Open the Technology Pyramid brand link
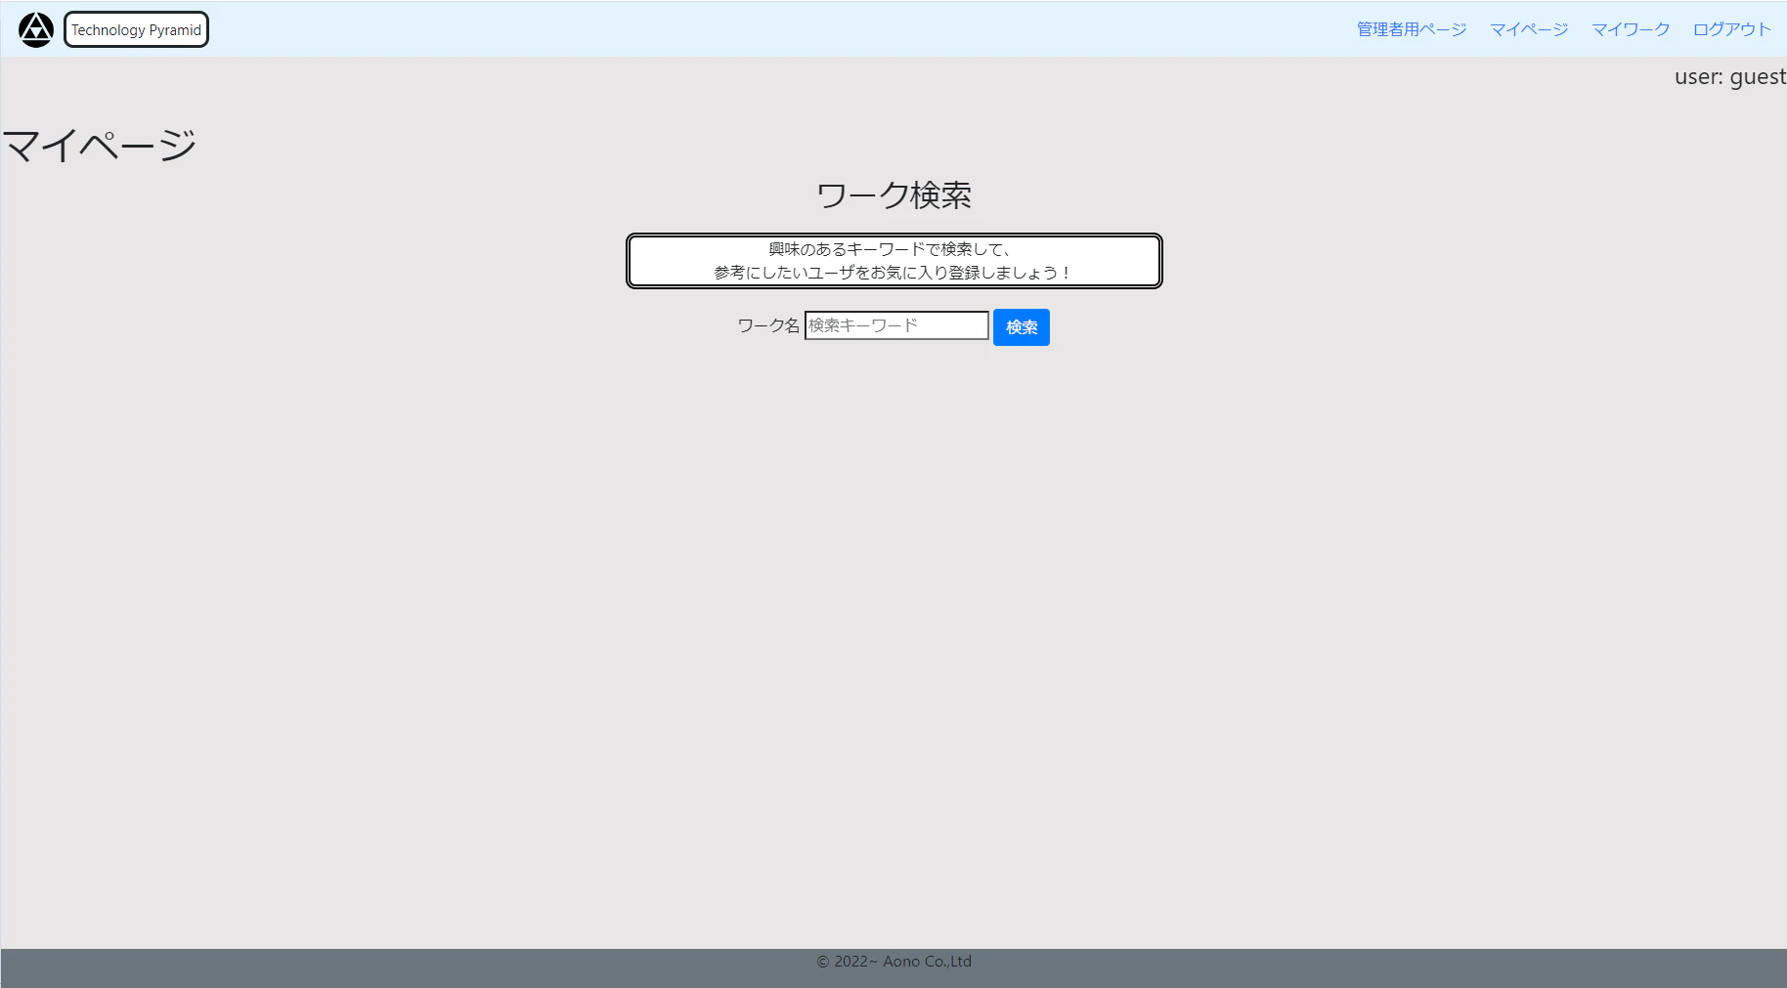This screenshot has width=1787, height=988. 136,29
